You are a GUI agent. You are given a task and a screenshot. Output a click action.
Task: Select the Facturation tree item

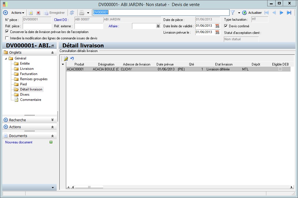28,74
